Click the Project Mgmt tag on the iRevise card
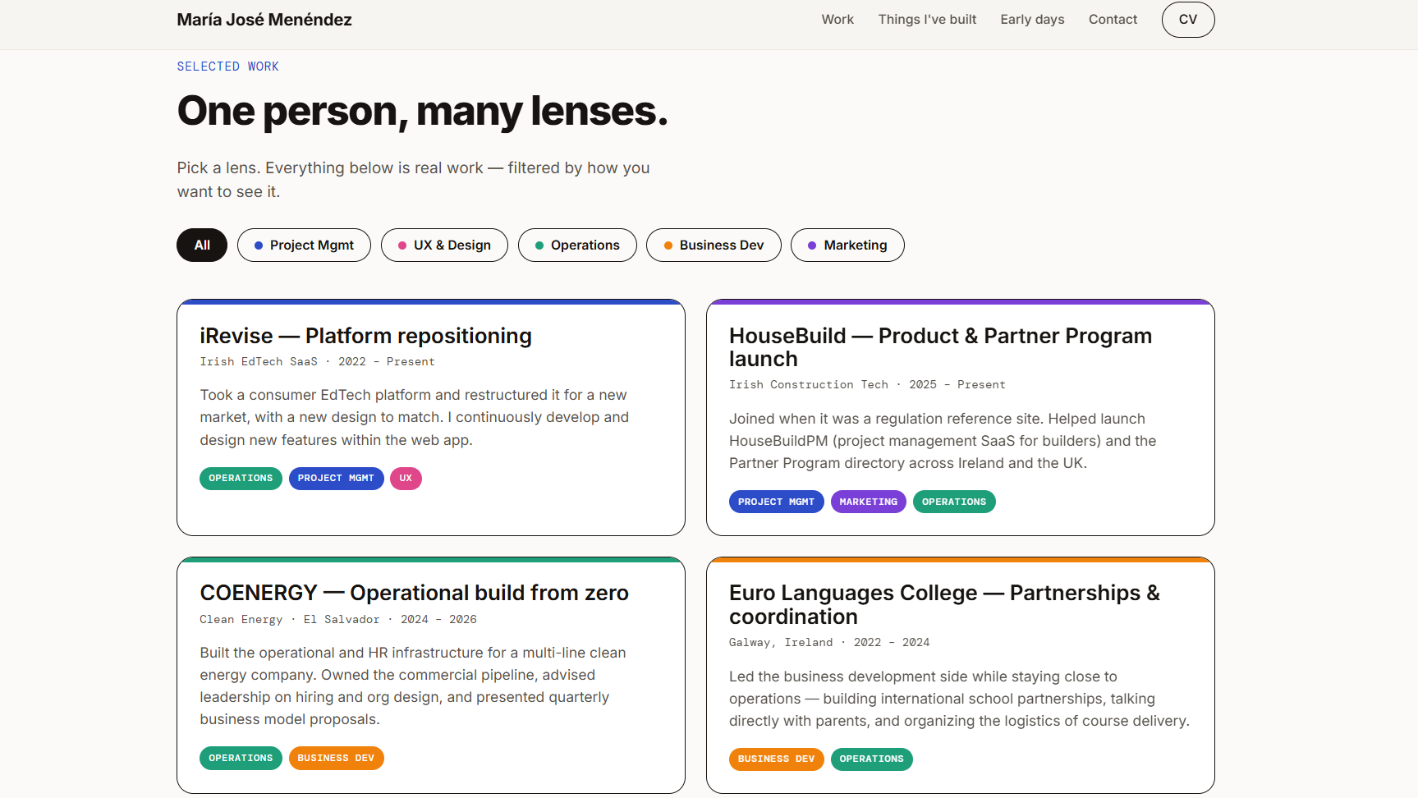This screenshot has height=798, width=1418. click(336, 479)
